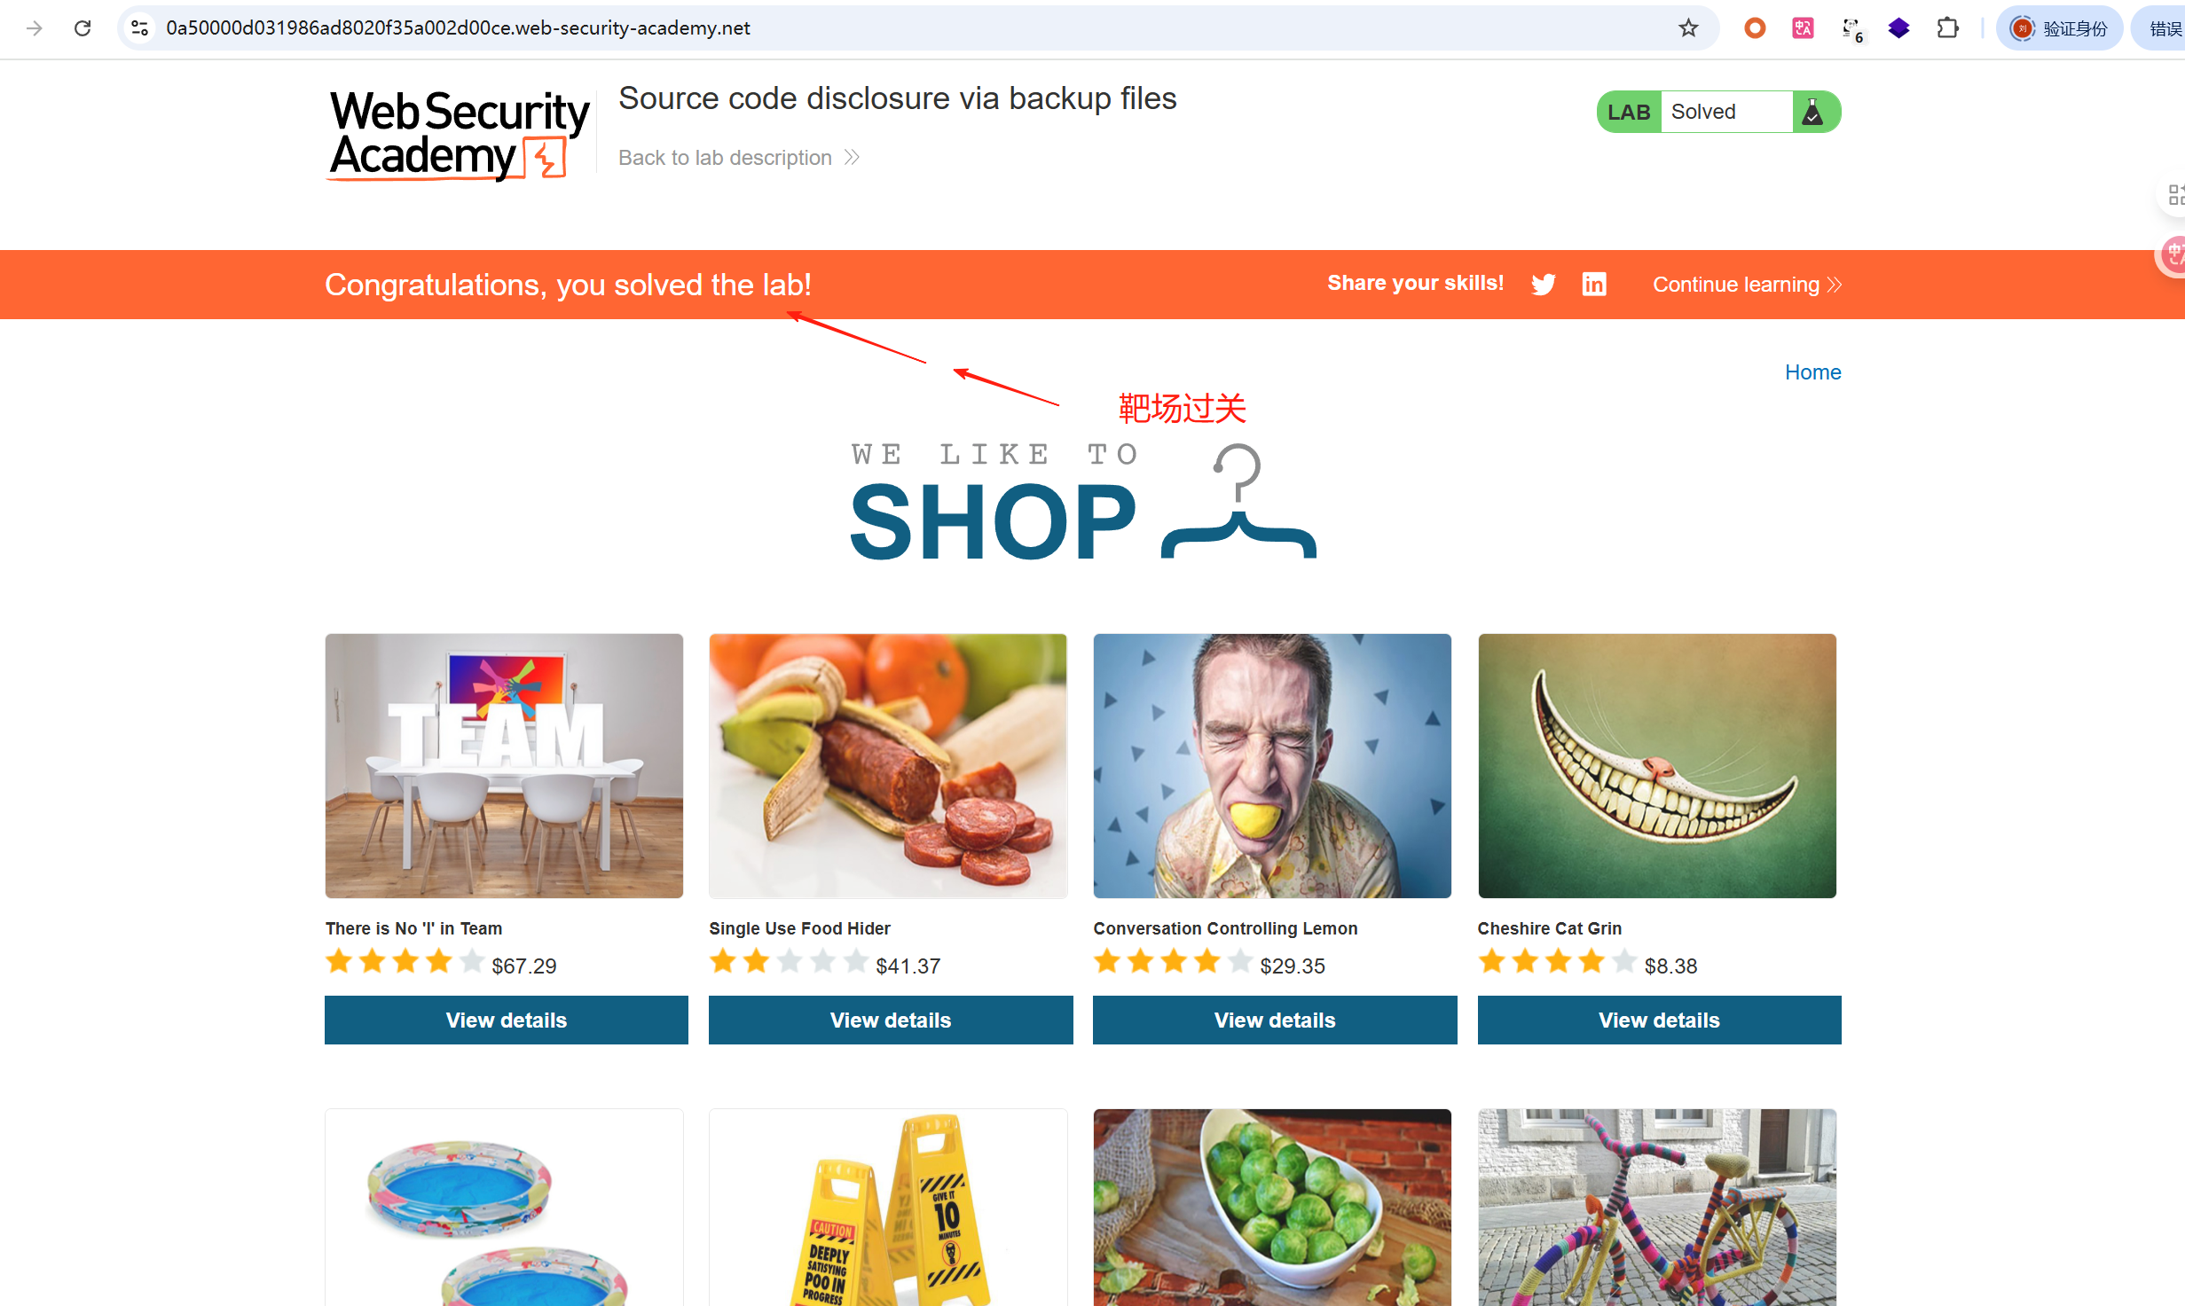
Task: Bookmark page with star icon
Action: [1688, 28]
